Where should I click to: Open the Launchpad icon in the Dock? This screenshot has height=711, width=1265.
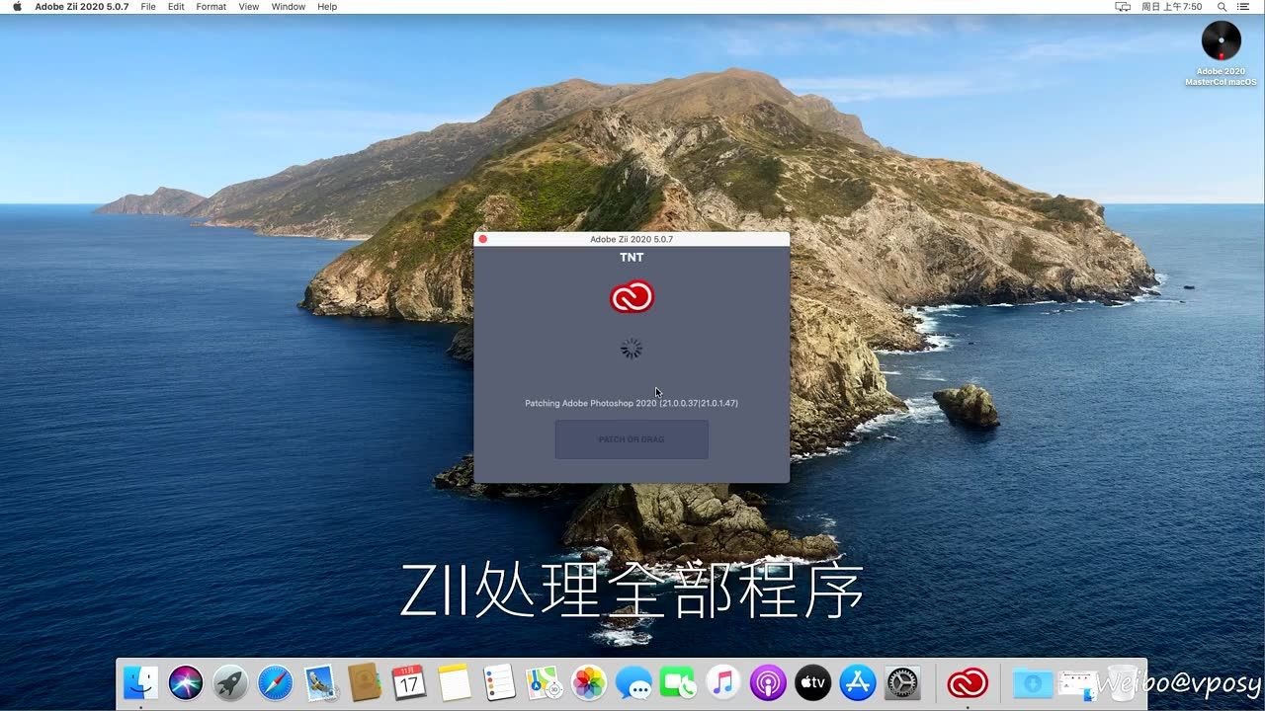(x=228, y=681)
